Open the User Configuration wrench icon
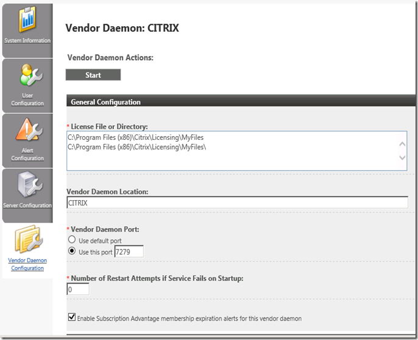The image size is (418, 340). click(30, 75)
